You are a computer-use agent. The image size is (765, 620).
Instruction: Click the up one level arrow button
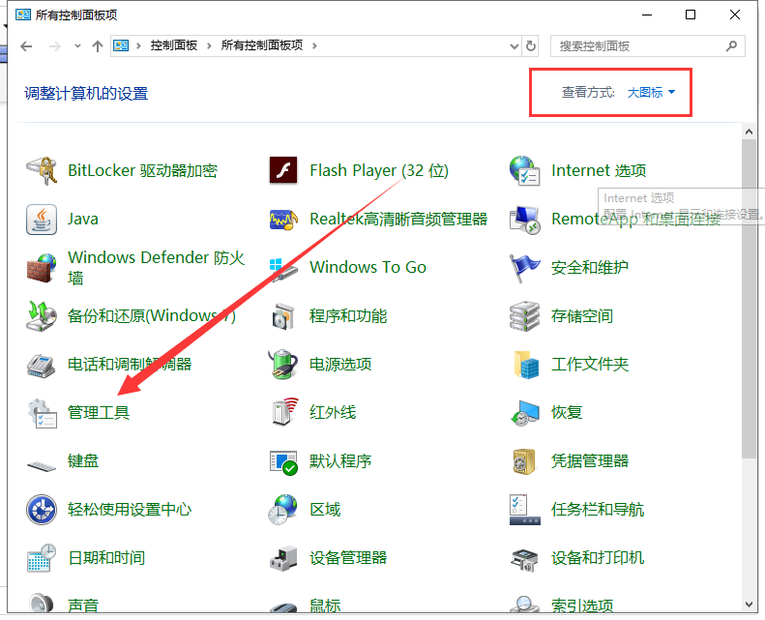(97, 45)
